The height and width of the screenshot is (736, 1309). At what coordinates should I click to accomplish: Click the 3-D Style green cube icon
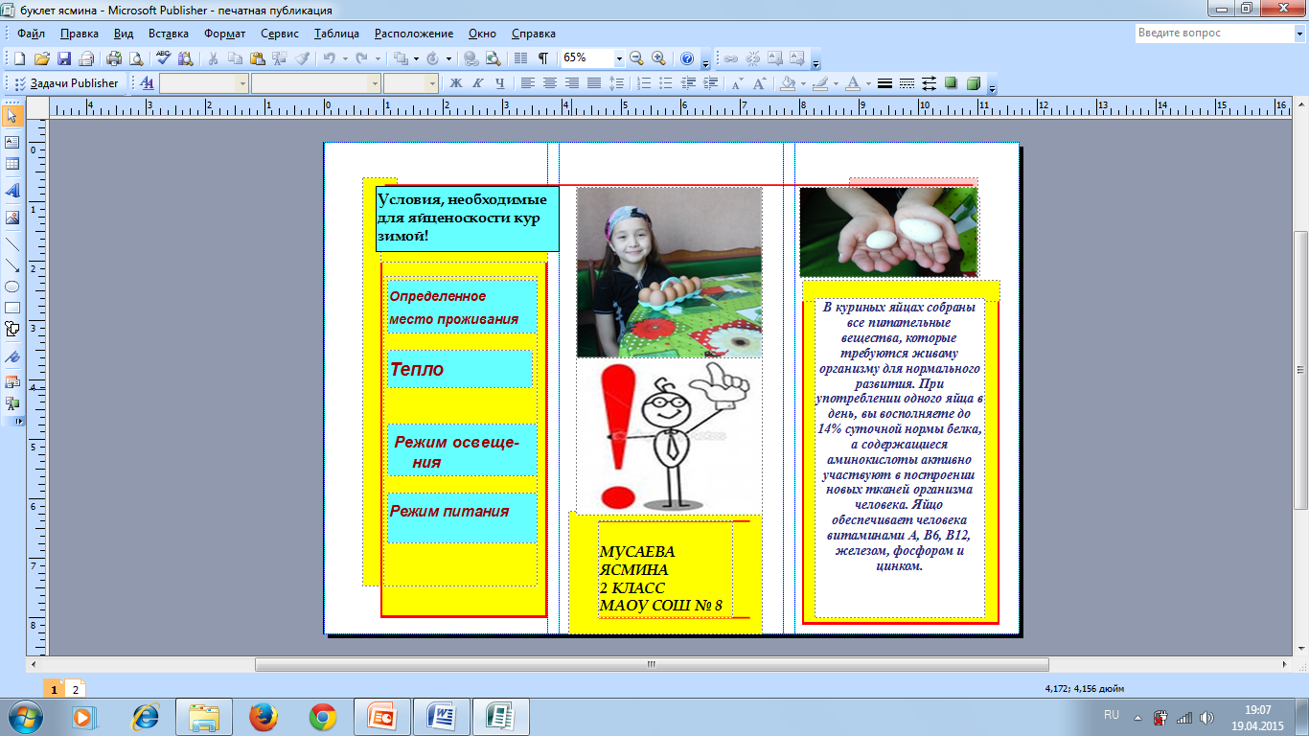tap(974, 83)
